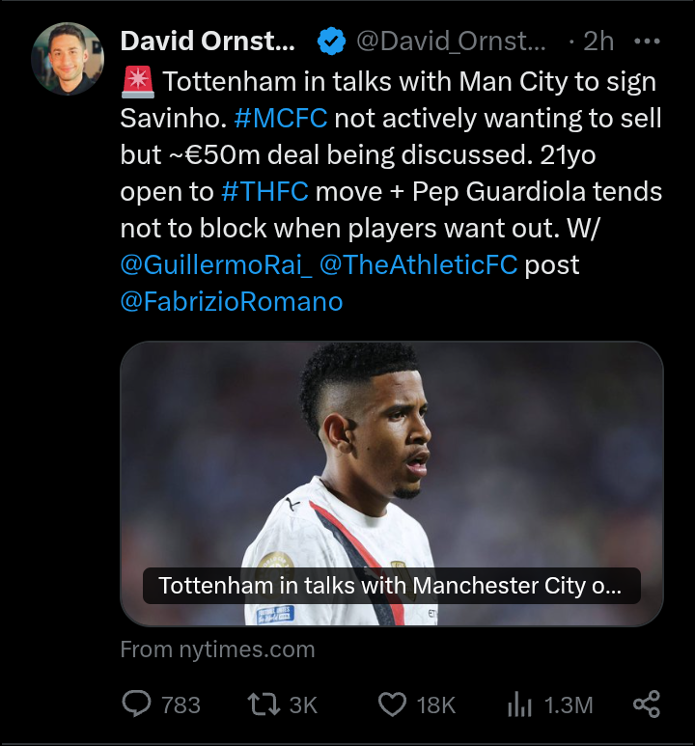Open David Ornstein's profile picture

(x=68, y=58)
